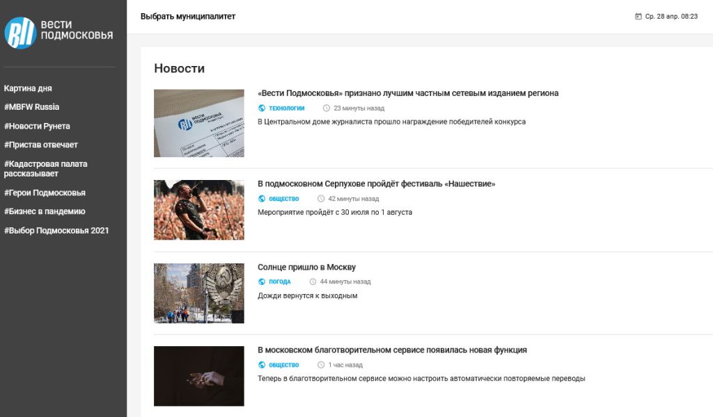
Task: Select ОБЩЕСТВО tag under charity service article
Action: (x=284, y=365)
